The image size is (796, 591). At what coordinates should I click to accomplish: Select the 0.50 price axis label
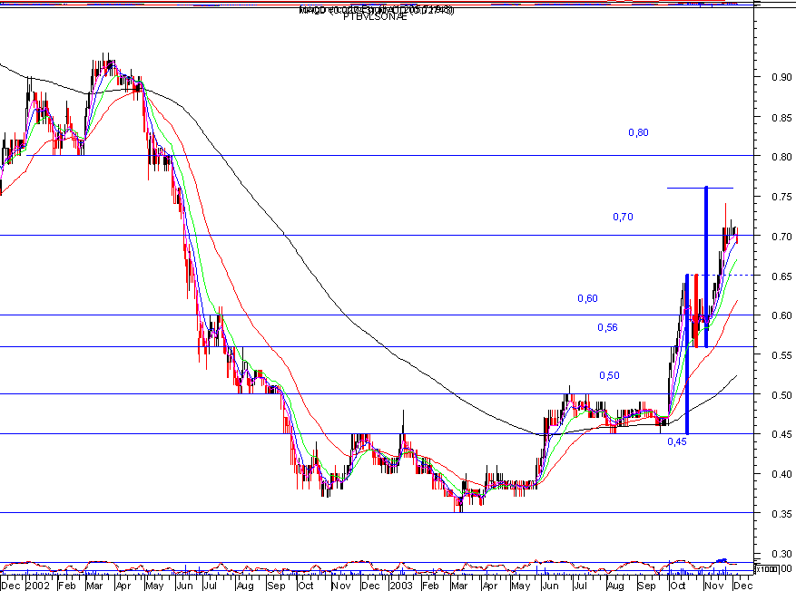(781, 395)
